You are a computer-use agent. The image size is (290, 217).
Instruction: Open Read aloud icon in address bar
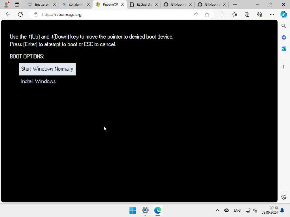(196, 14)
